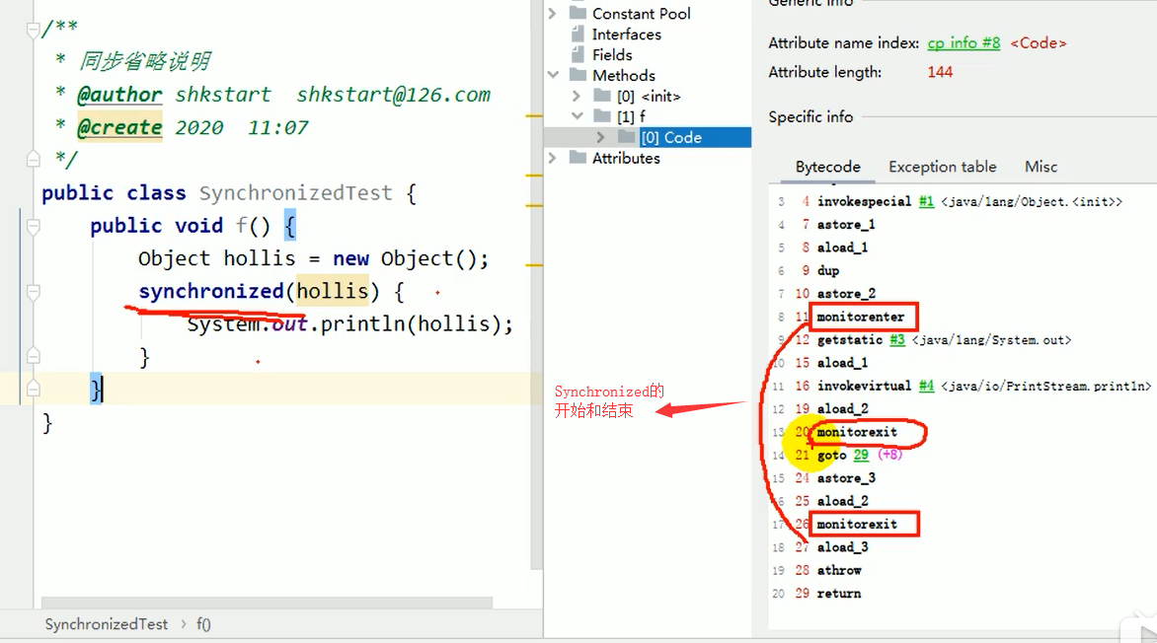This screenshot has width=1157, height=643.
Task: Click SynchronizedTest in the breadcrumb bar
Action: point(107,624)
